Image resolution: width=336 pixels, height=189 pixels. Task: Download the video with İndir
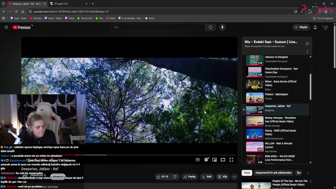tap(207, 177)
